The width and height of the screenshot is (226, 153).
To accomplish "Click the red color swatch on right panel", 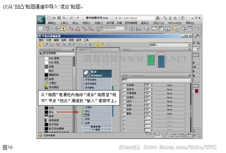I will (x=197, y=91).
